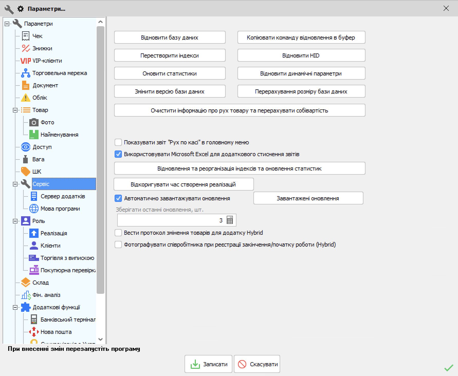
Task: Click the settings tree vertical scrollbar
Action: click(x=100, y=159)
